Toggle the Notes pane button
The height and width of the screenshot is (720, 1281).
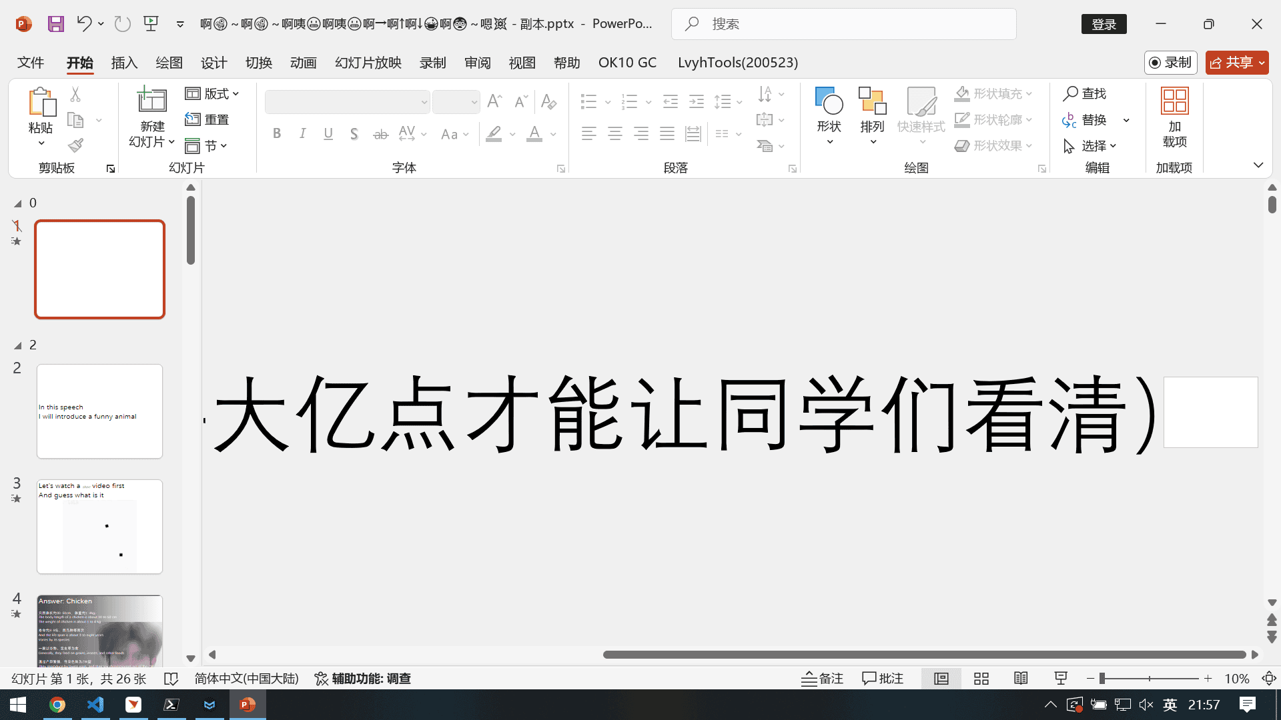pos(822,679)
